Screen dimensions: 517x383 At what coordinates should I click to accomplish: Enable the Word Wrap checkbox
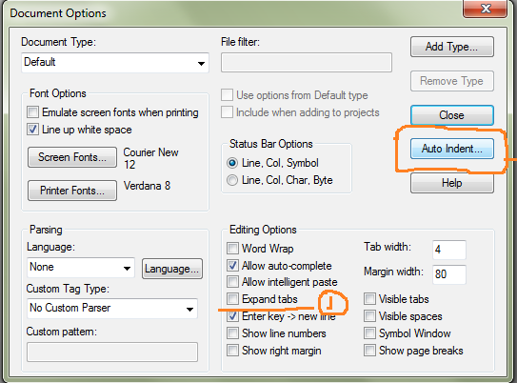click(x=232, y=248)
